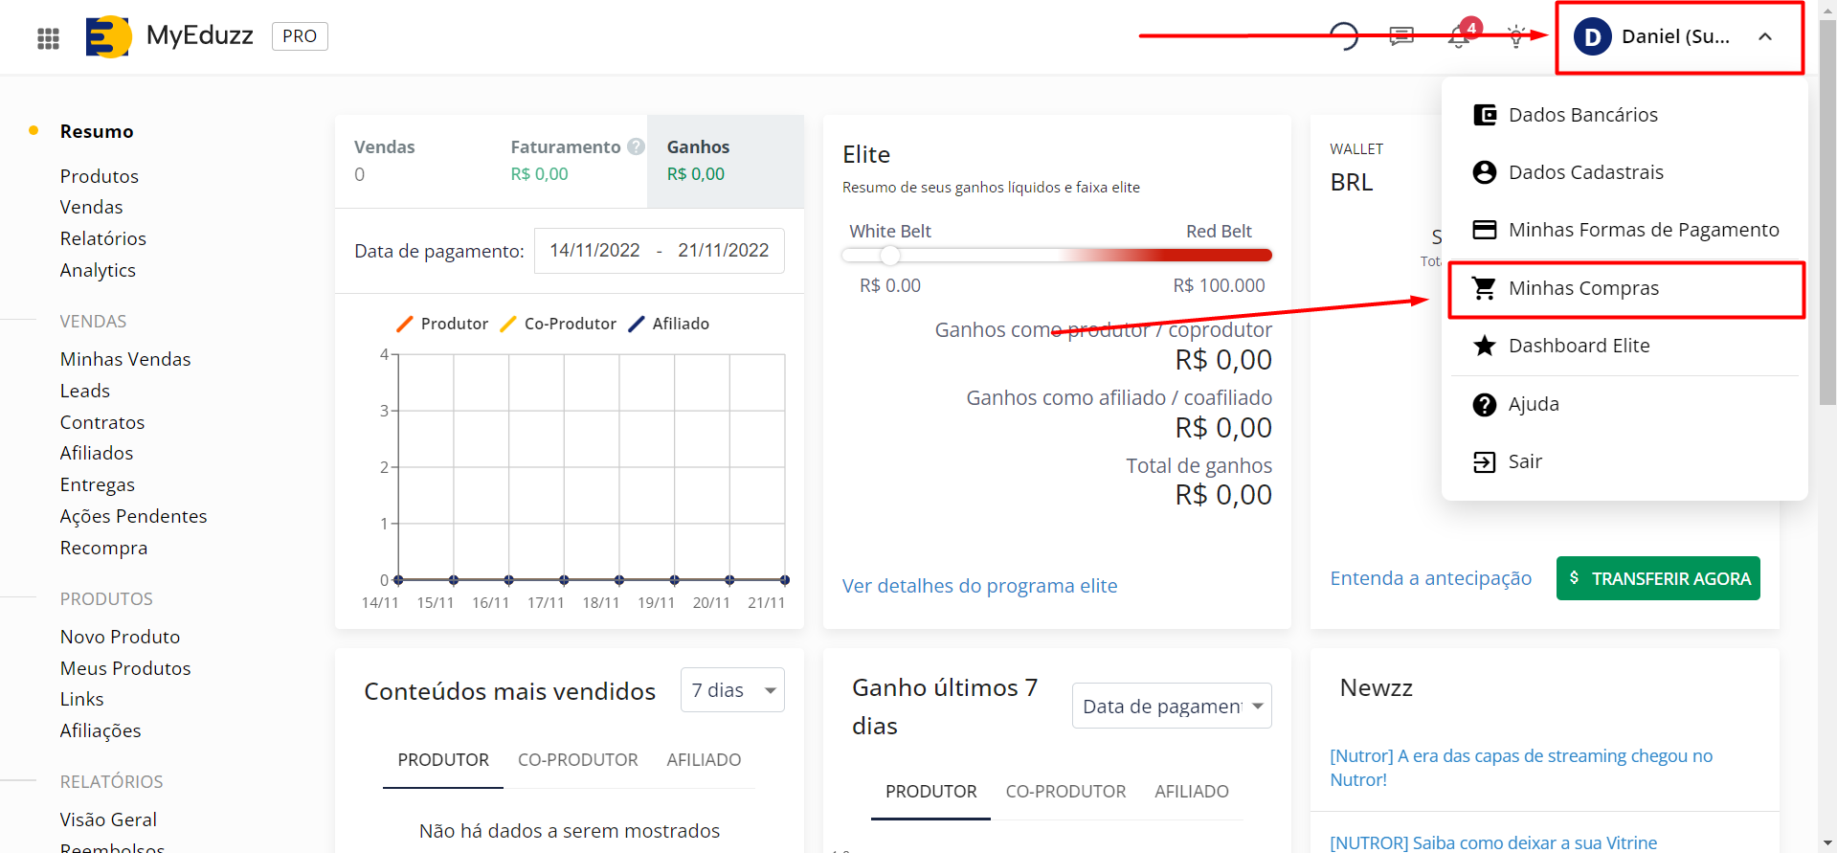Toggle Produtor series in chart legend
The width and height of the screenshot is (1837, 853).
[x=442, y=324]
